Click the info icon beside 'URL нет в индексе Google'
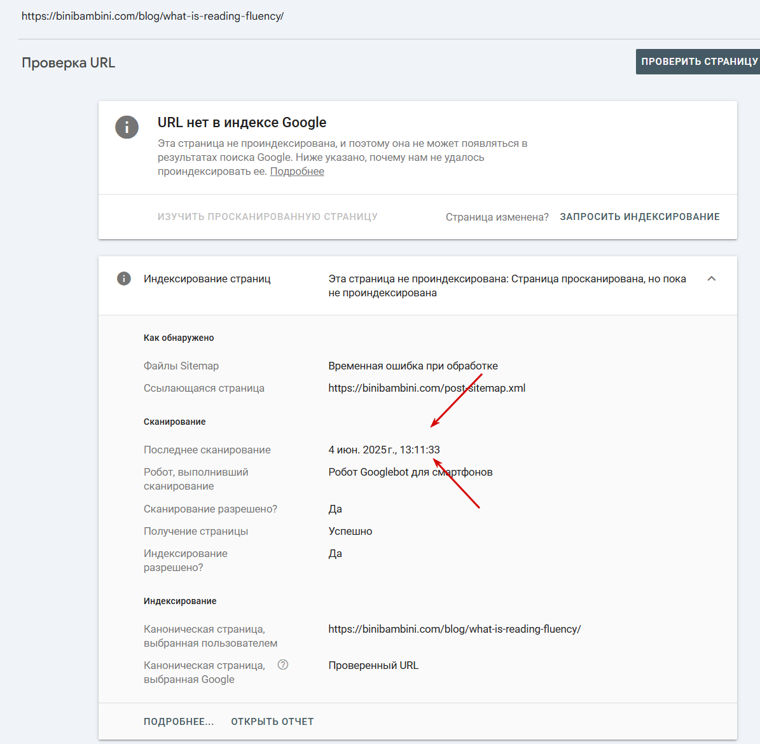 click(127, 127)
